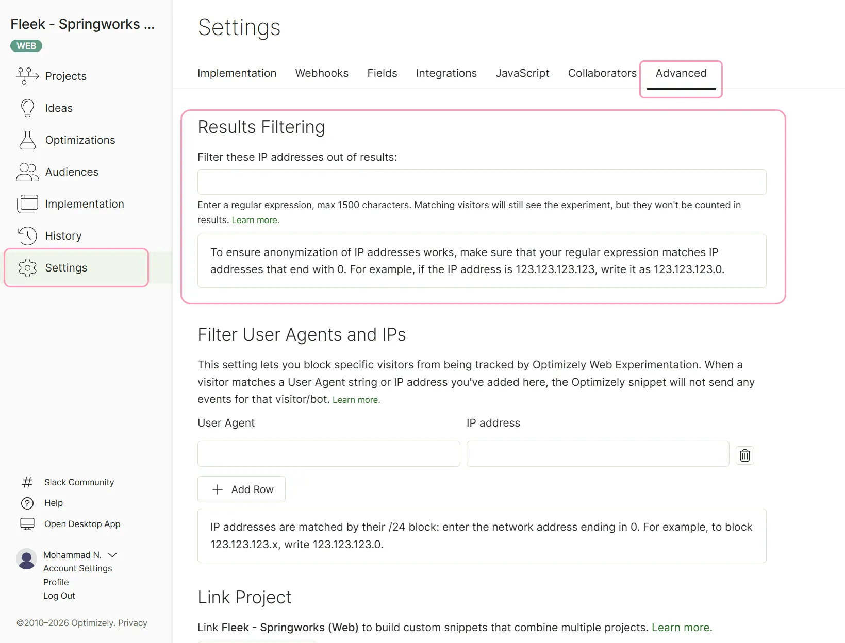Select the JavaScript tab
This screenshot has width=845, height=643.
pos(522,73)
